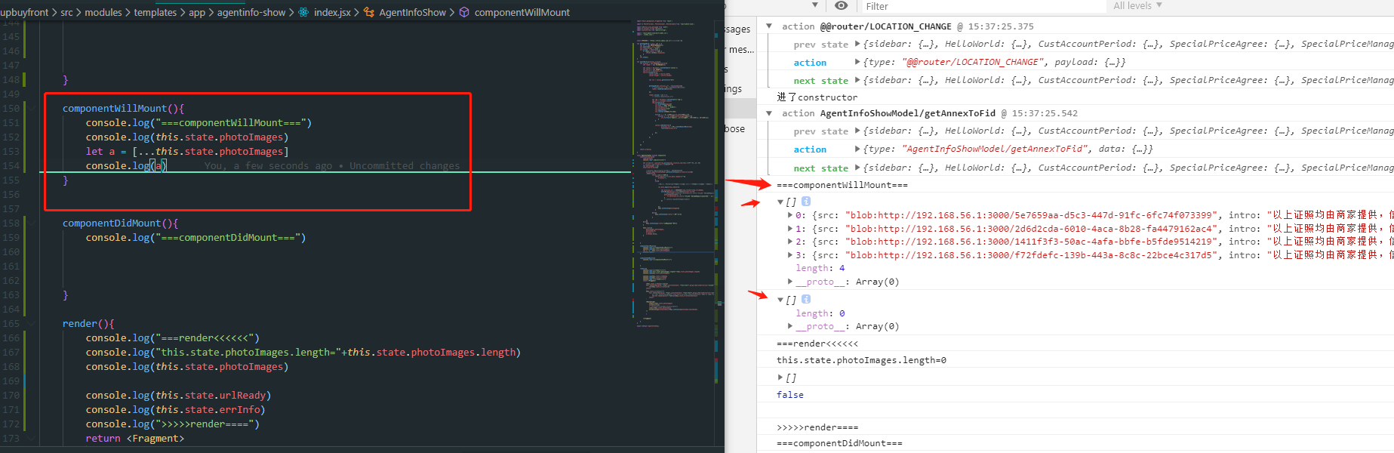Click fold arrow at line 150 gutter
1394x453 pixels.
pos(32,109)
